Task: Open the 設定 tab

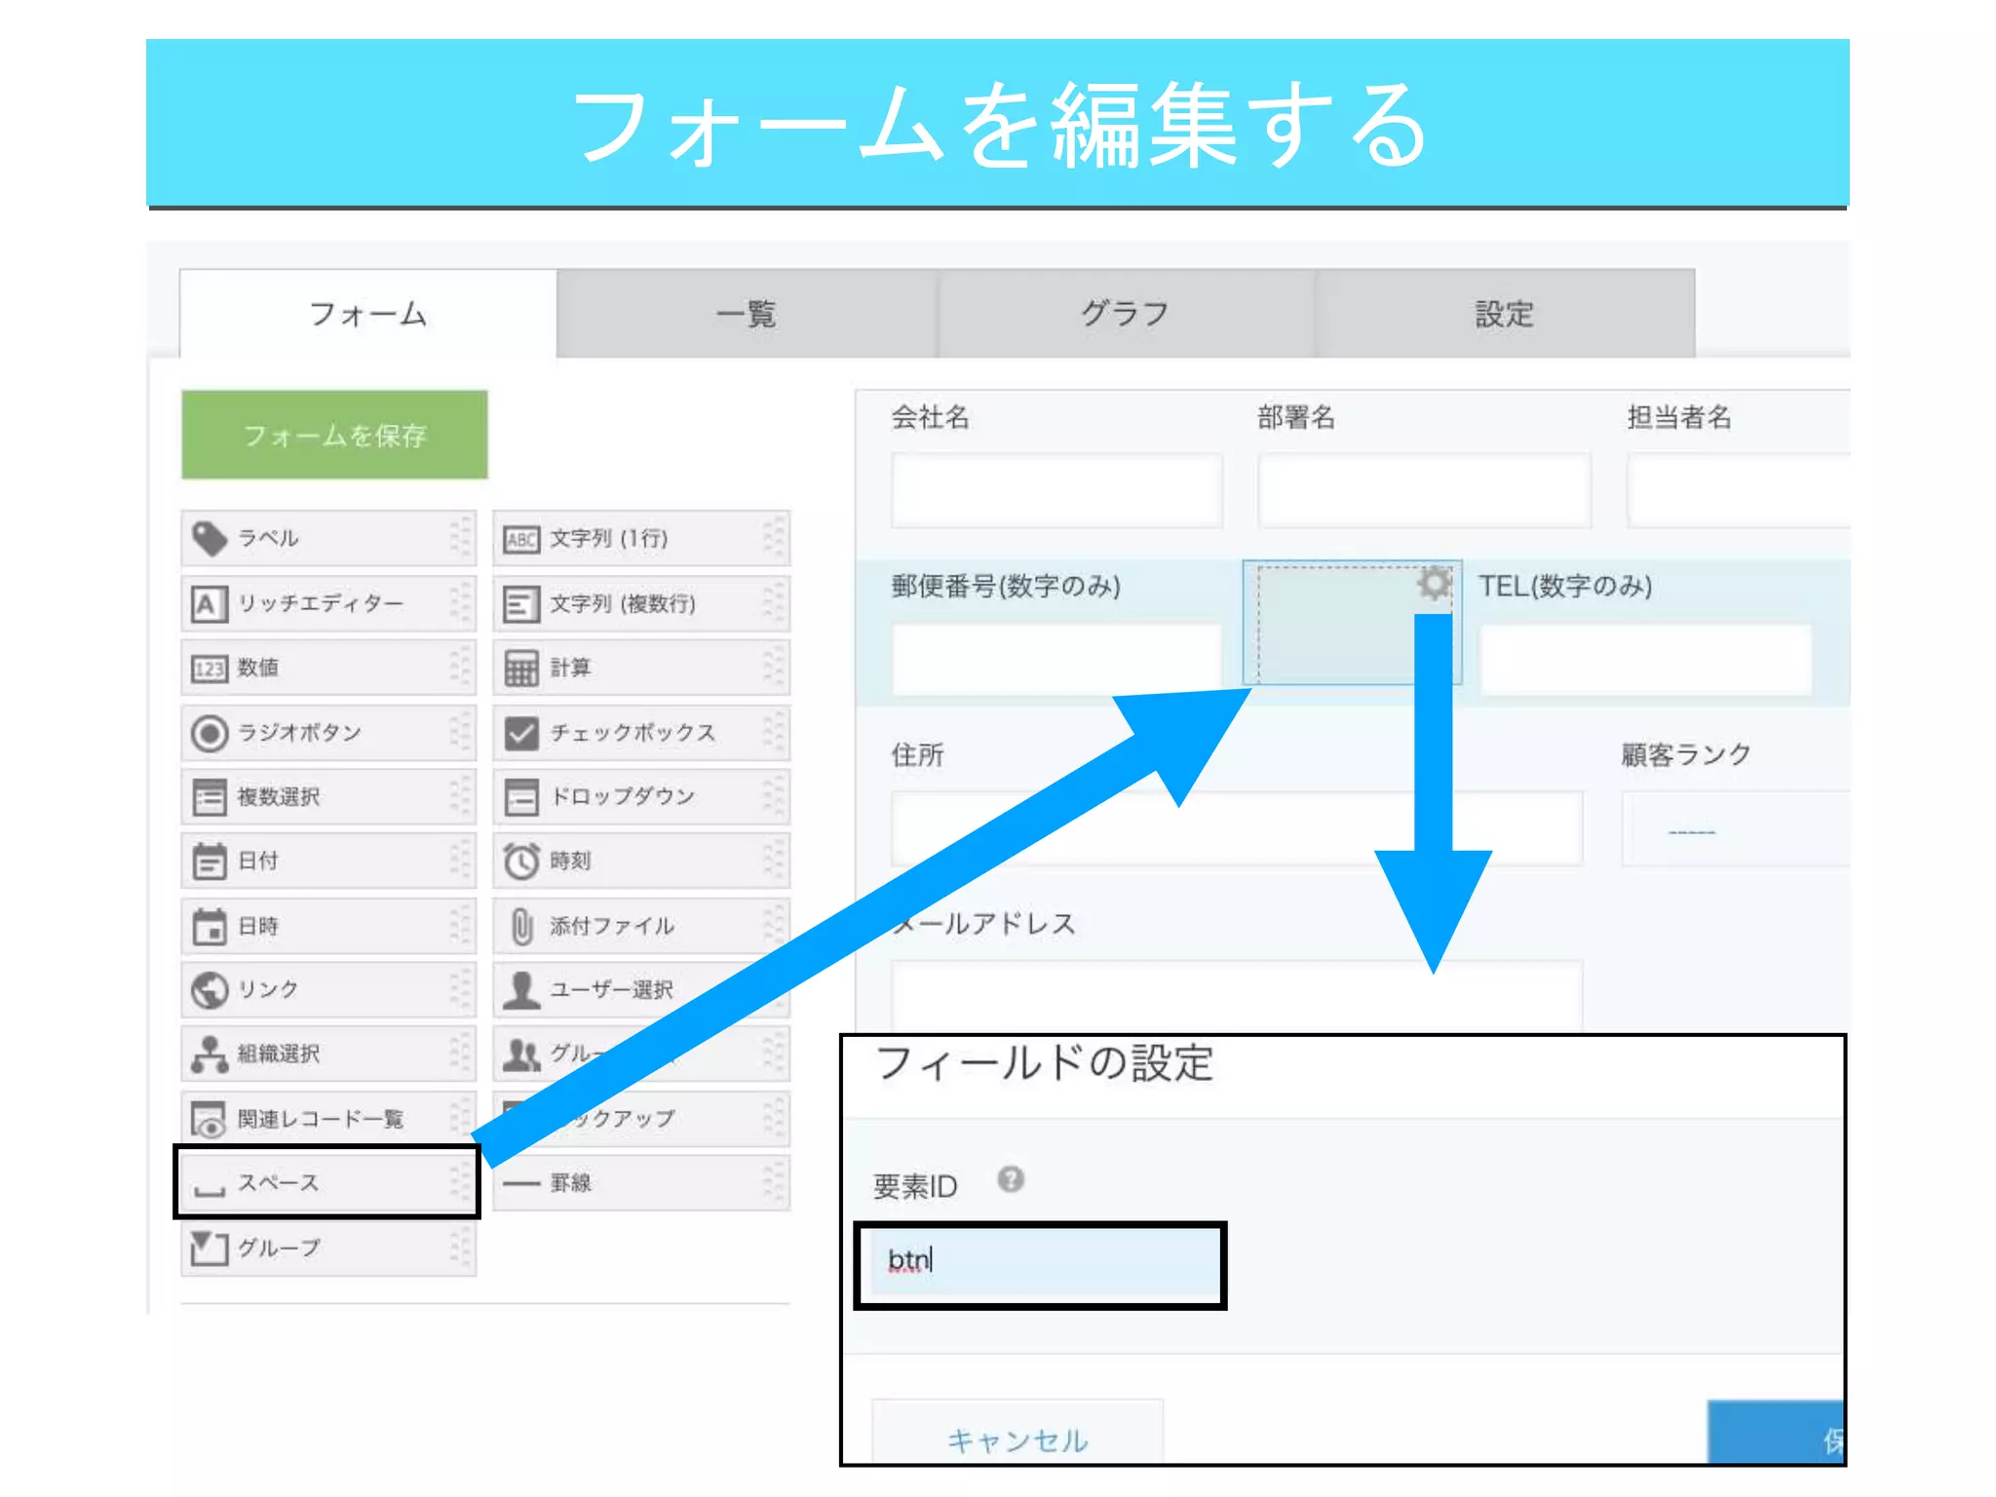Action: (1505, 314)
